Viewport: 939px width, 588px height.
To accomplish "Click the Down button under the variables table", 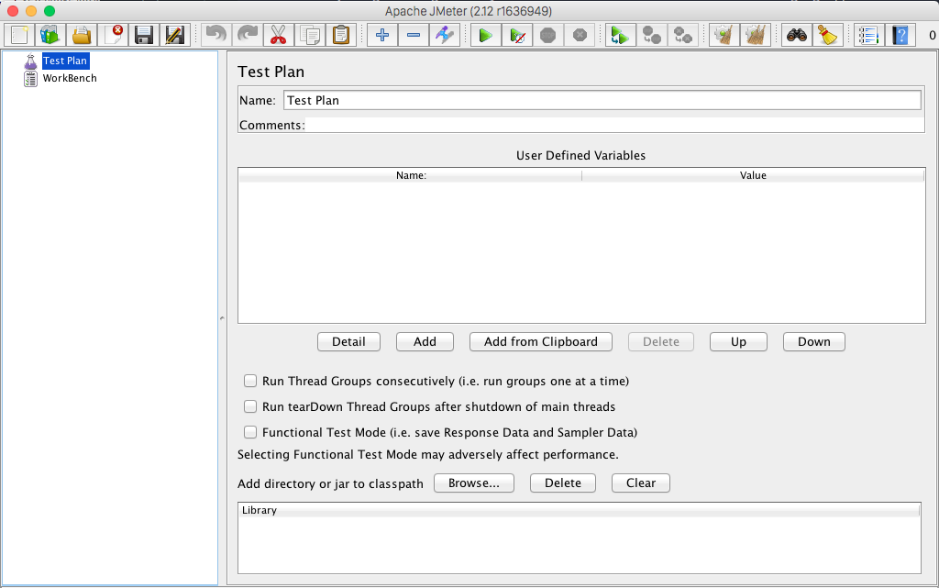I will coord(814,342).
